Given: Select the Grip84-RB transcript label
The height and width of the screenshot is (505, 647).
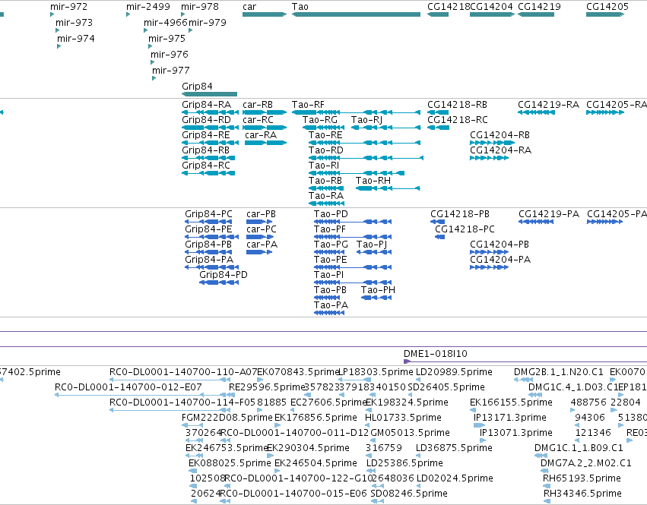Looking at the screenshot, I should (205, 150).
